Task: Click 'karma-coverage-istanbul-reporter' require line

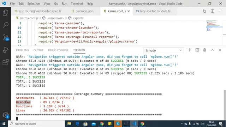Action: (78, 37)
